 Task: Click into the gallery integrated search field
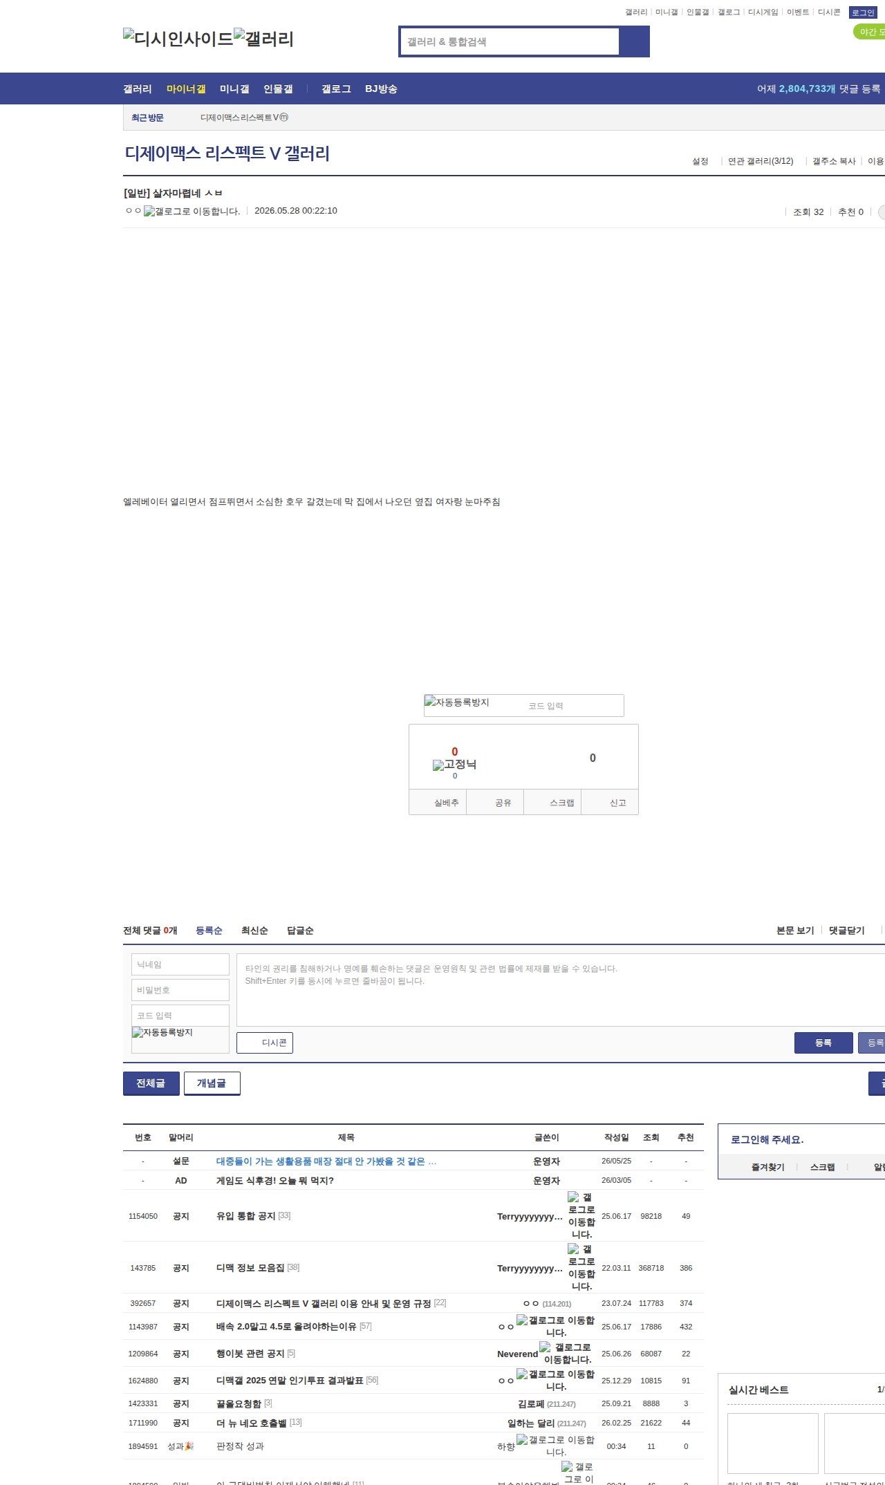click(x=510, y=41)
